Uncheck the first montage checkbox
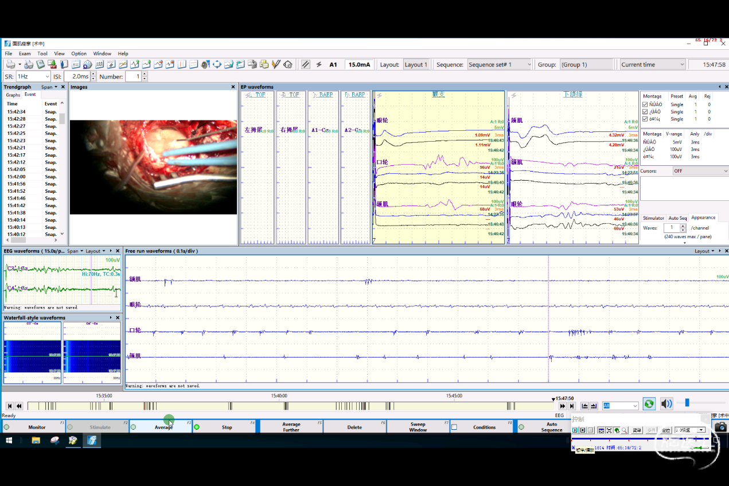This screenshot has height=486, width=729. pyautogui.click(x=645, y=104)
